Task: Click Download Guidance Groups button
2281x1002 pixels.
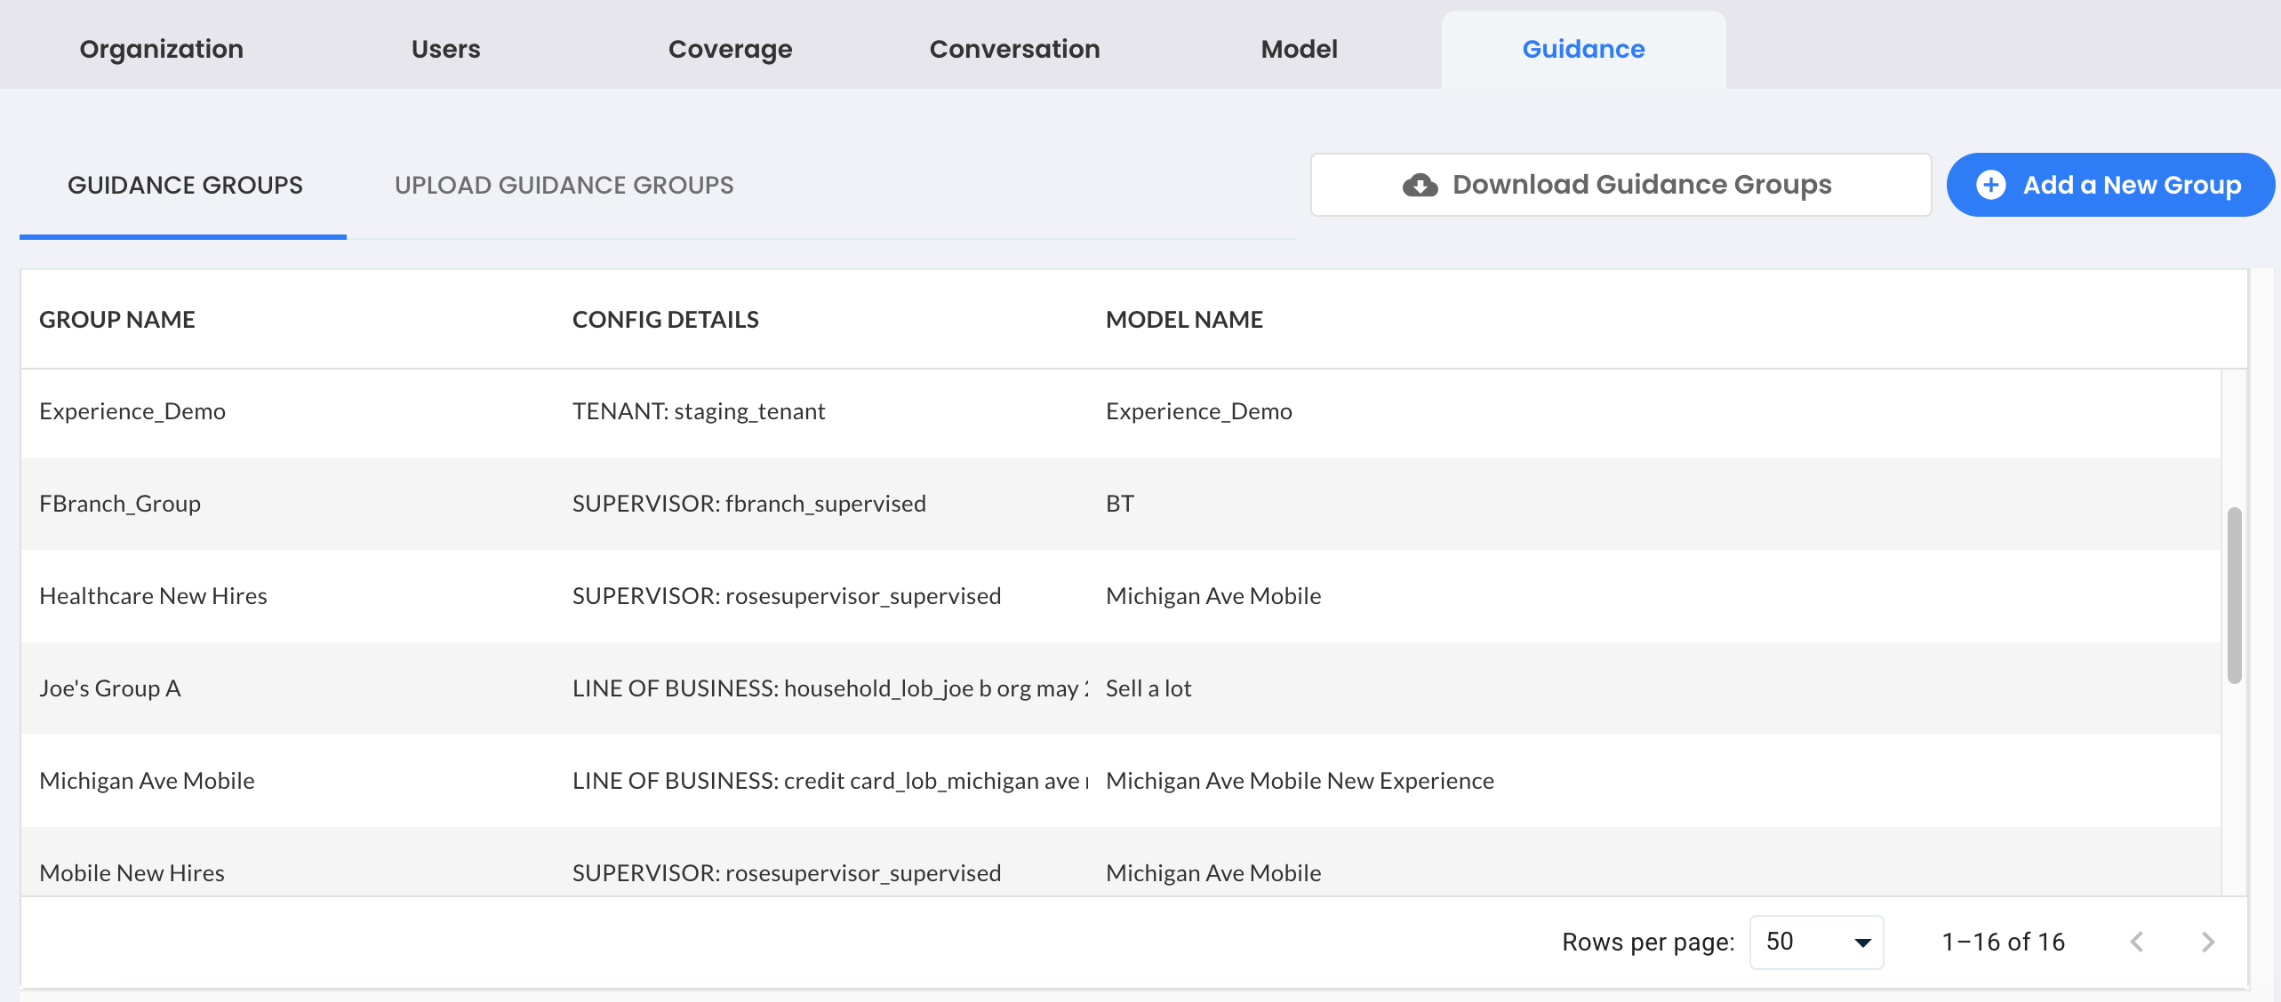Action: click(x=1620, y=185)
